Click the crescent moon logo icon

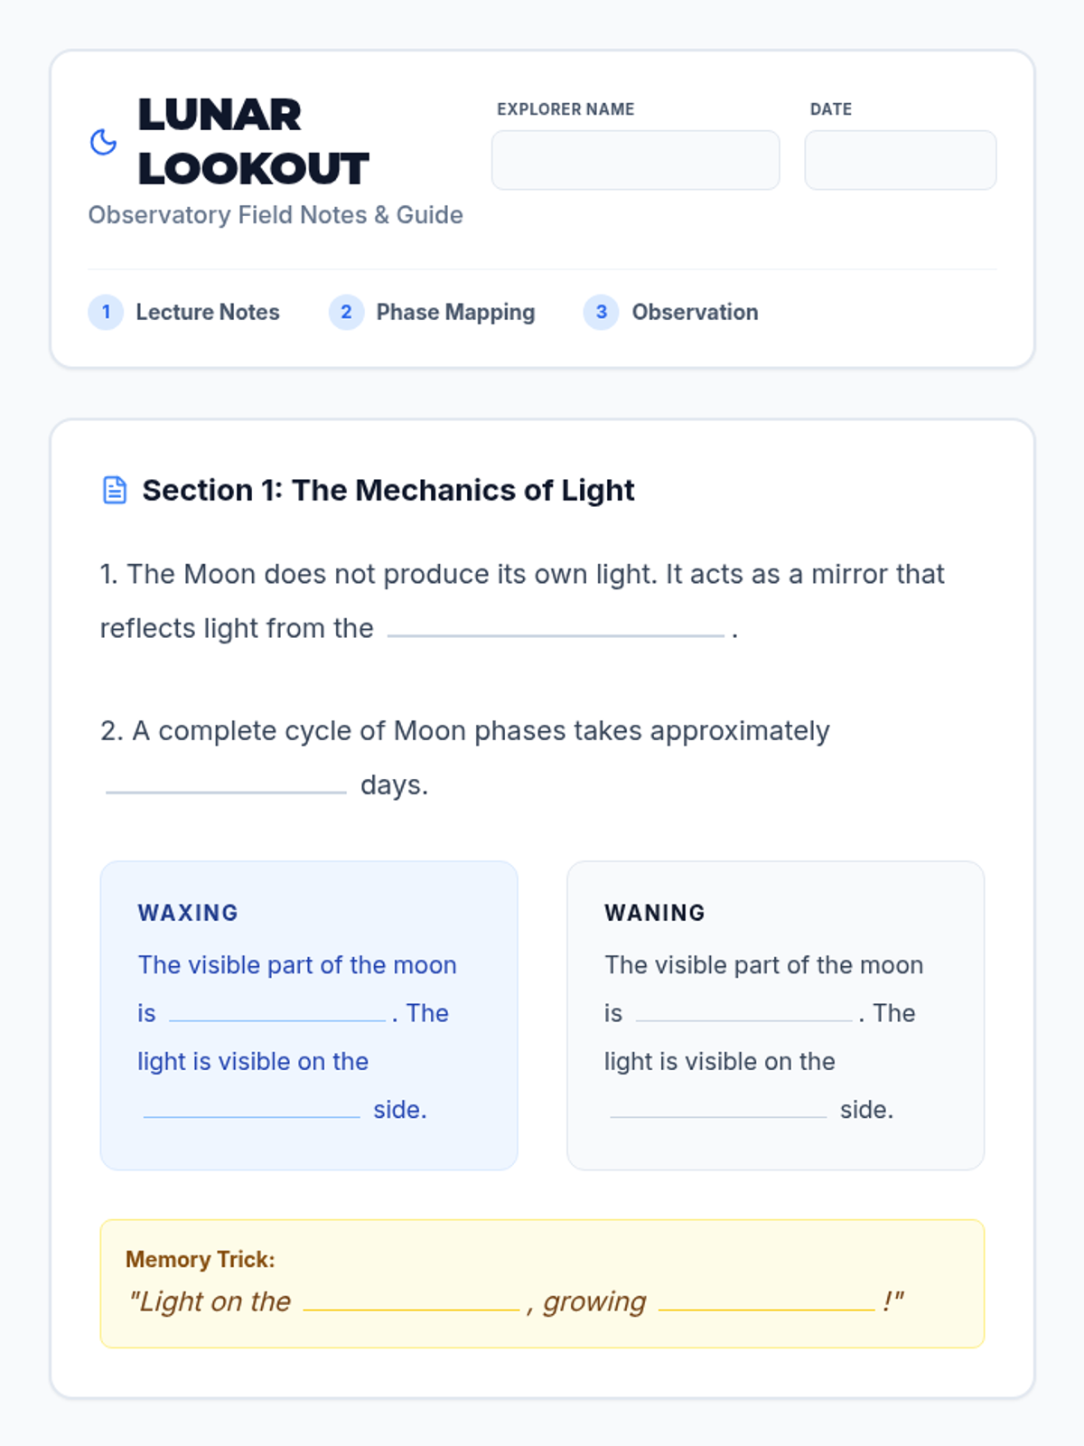(x=104, y=142)
